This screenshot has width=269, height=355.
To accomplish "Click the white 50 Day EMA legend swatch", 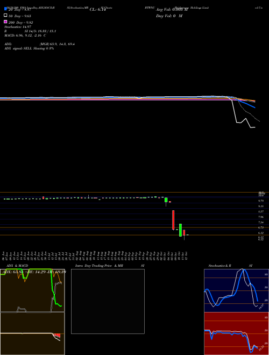I will pos(5,15).
